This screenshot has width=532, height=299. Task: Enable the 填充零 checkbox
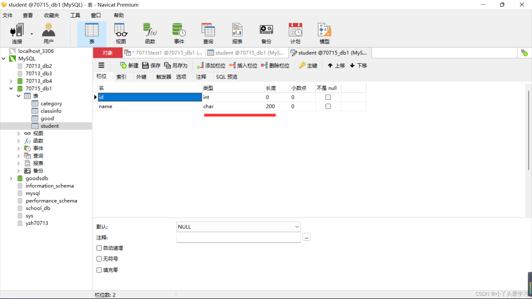click(x=99, y=270)
